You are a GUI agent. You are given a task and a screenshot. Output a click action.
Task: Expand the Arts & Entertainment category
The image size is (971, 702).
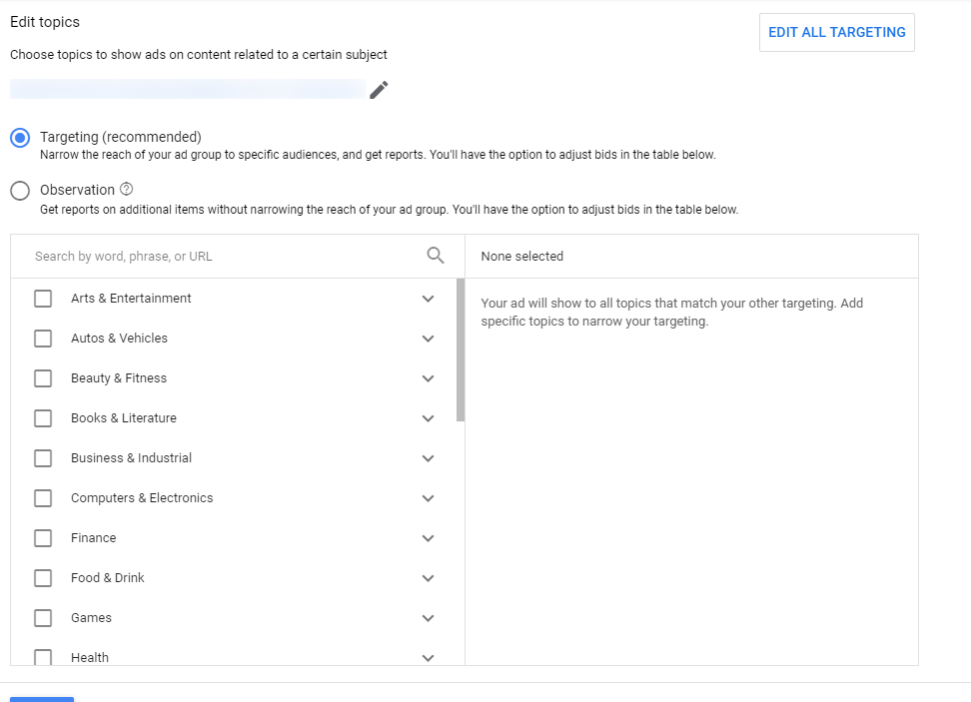pyautogui.click(x=429, y=299)
